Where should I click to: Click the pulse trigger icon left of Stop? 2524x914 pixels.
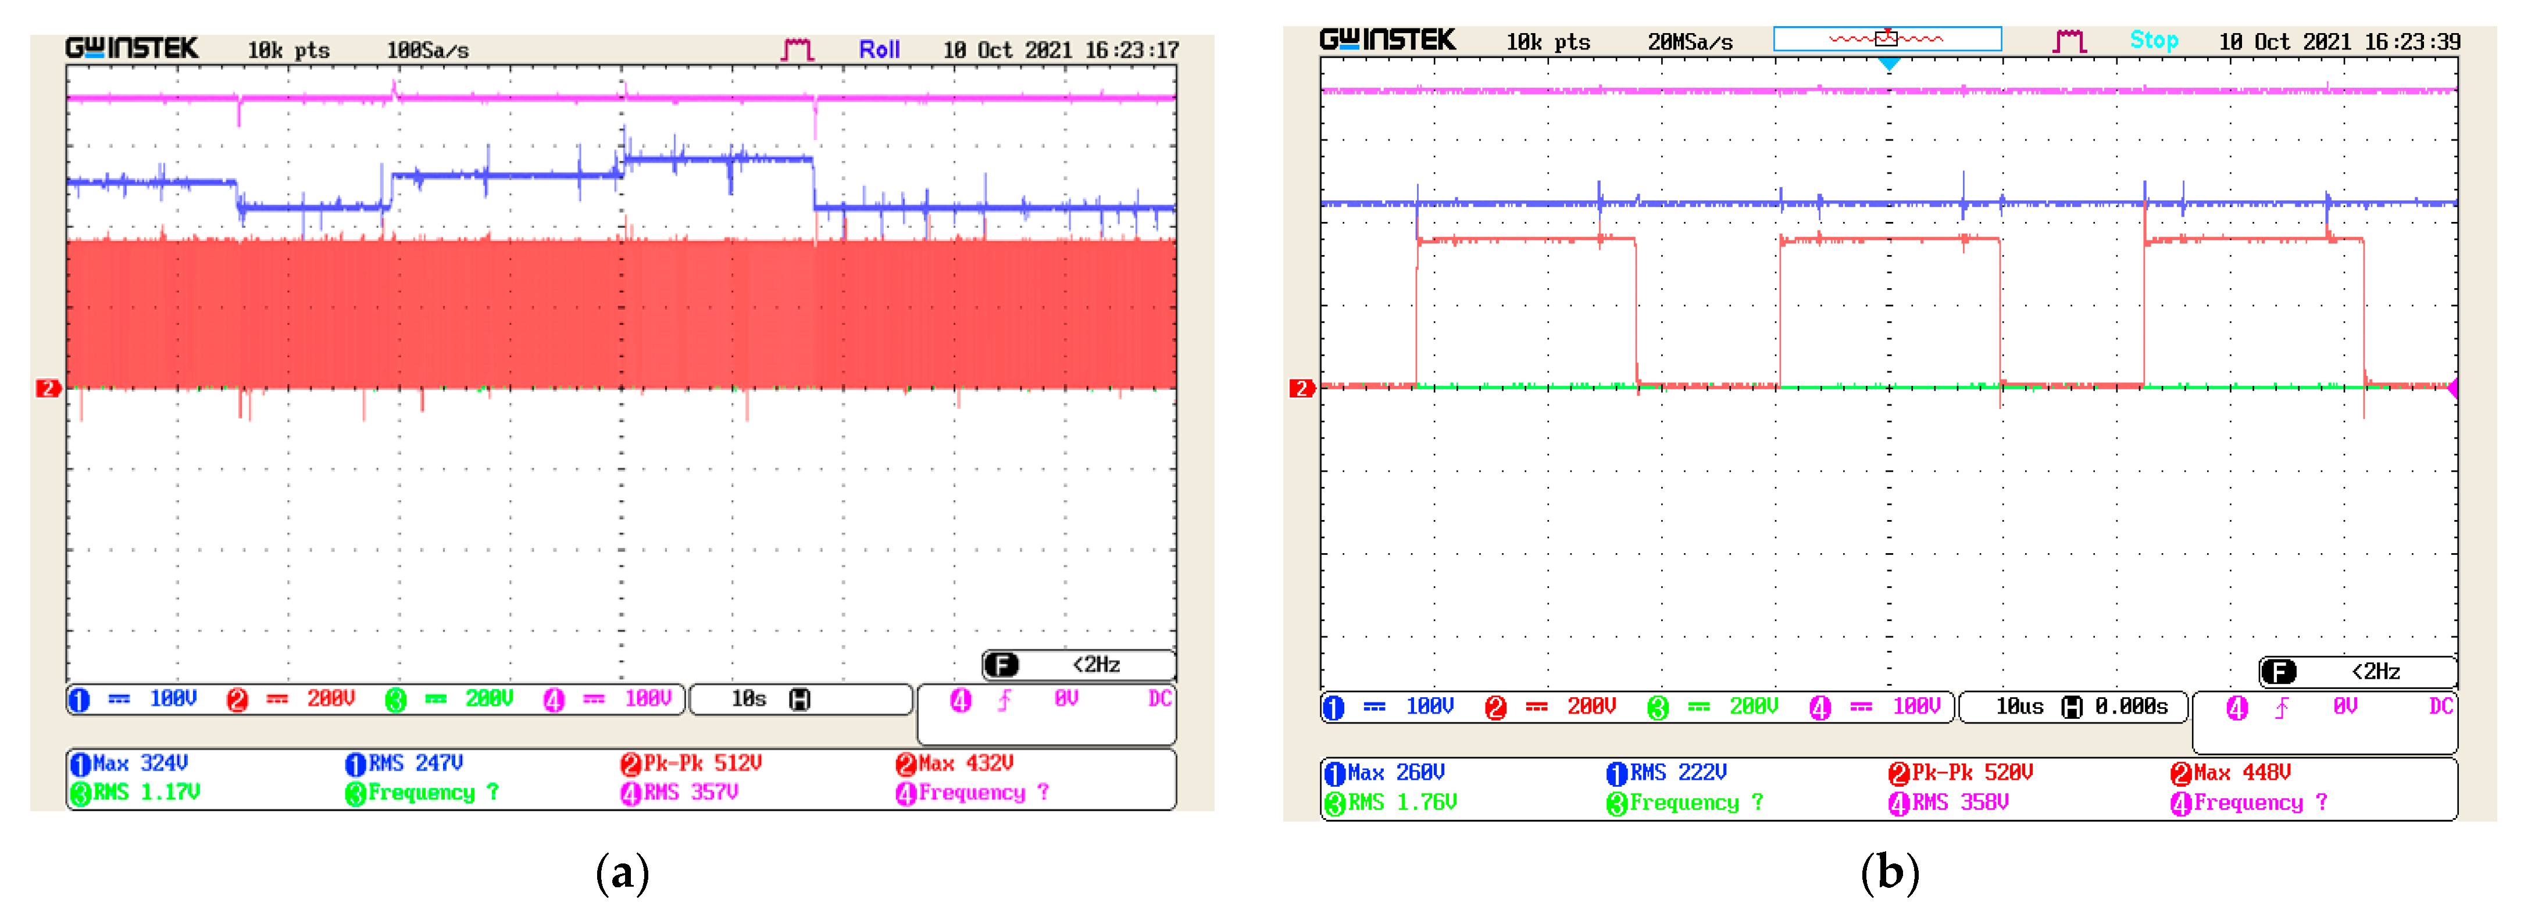tap(2069, 41)
